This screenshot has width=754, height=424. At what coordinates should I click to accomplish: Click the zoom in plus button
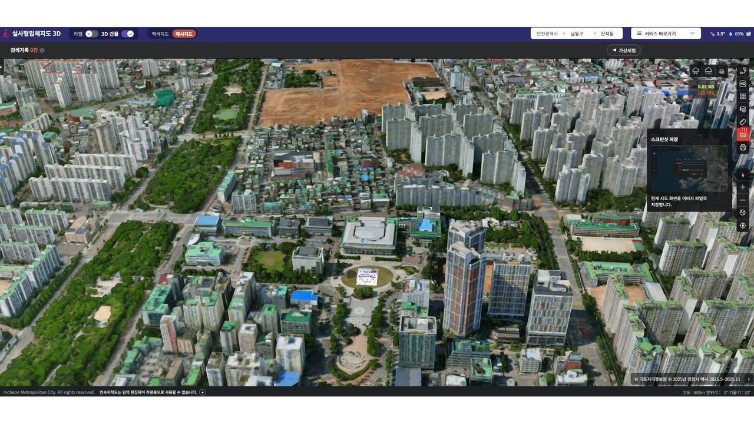click(742, 187)
